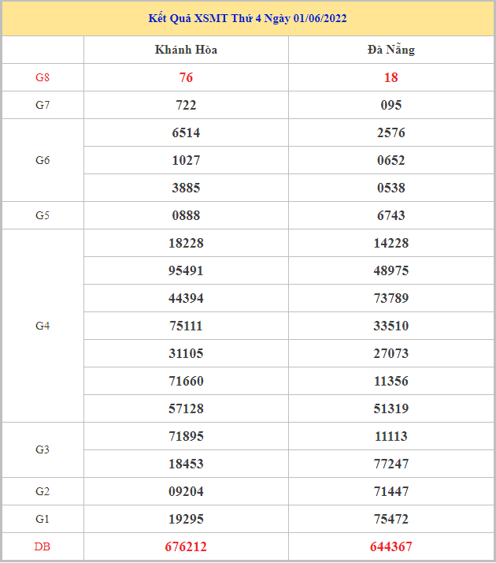Select the Khánh Hòa column header
This screenshot has height=563, width=496.
pyautogui.click(x=186, y=50)
